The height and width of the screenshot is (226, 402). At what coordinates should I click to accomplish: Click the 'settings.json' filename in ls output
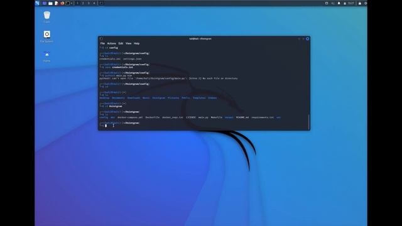[132, 59]
